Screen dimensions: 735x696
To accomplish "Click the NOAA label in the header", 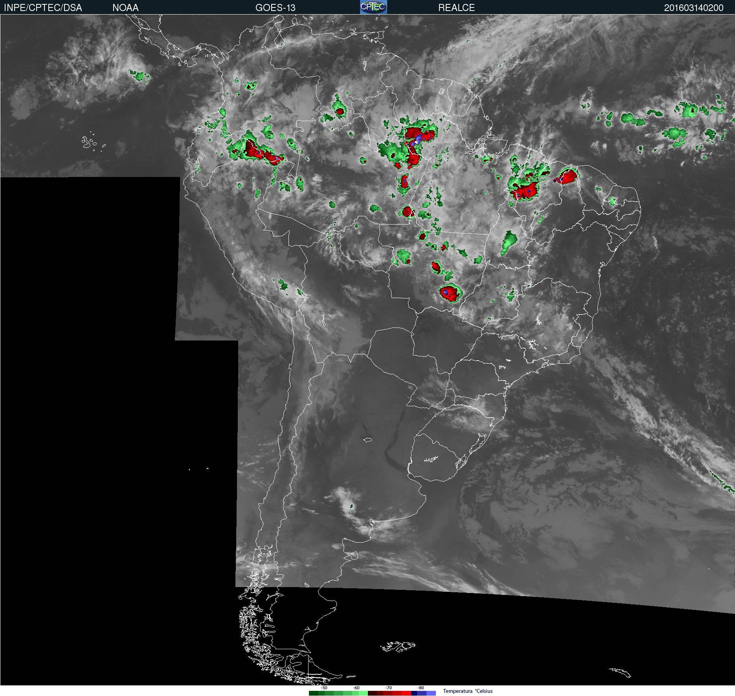I will 125,8.
